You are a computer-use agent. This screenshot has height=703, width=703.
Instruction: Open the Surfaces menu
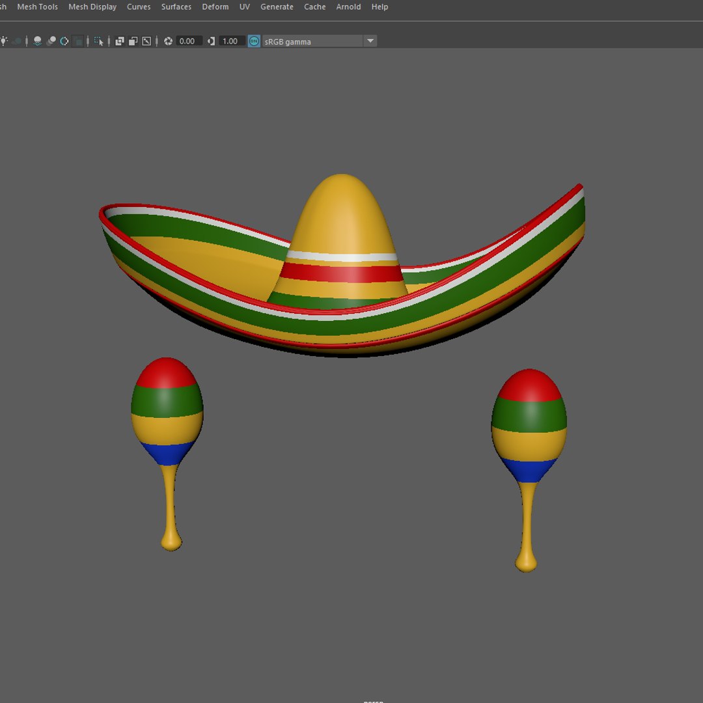pos(176,7)
